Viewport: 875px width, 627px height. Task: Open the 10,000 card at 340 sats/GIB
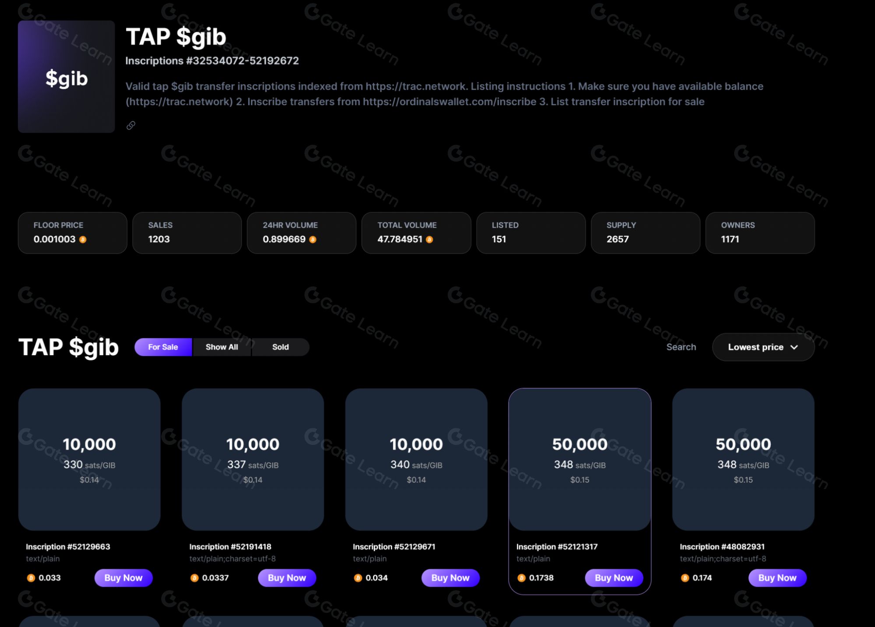pos(416,459)
